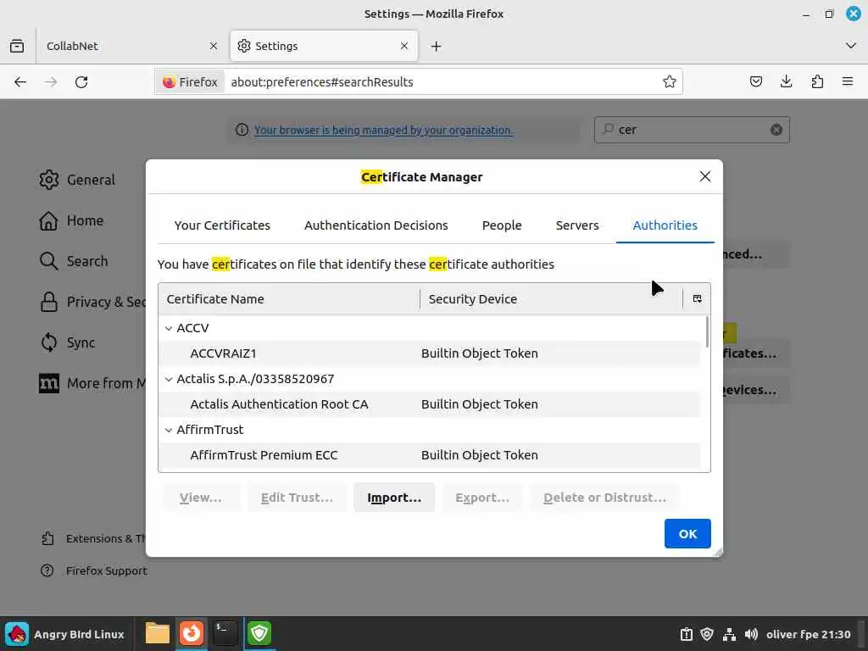Open the network tray icon

pyautogui.click(x=729, y=634)
